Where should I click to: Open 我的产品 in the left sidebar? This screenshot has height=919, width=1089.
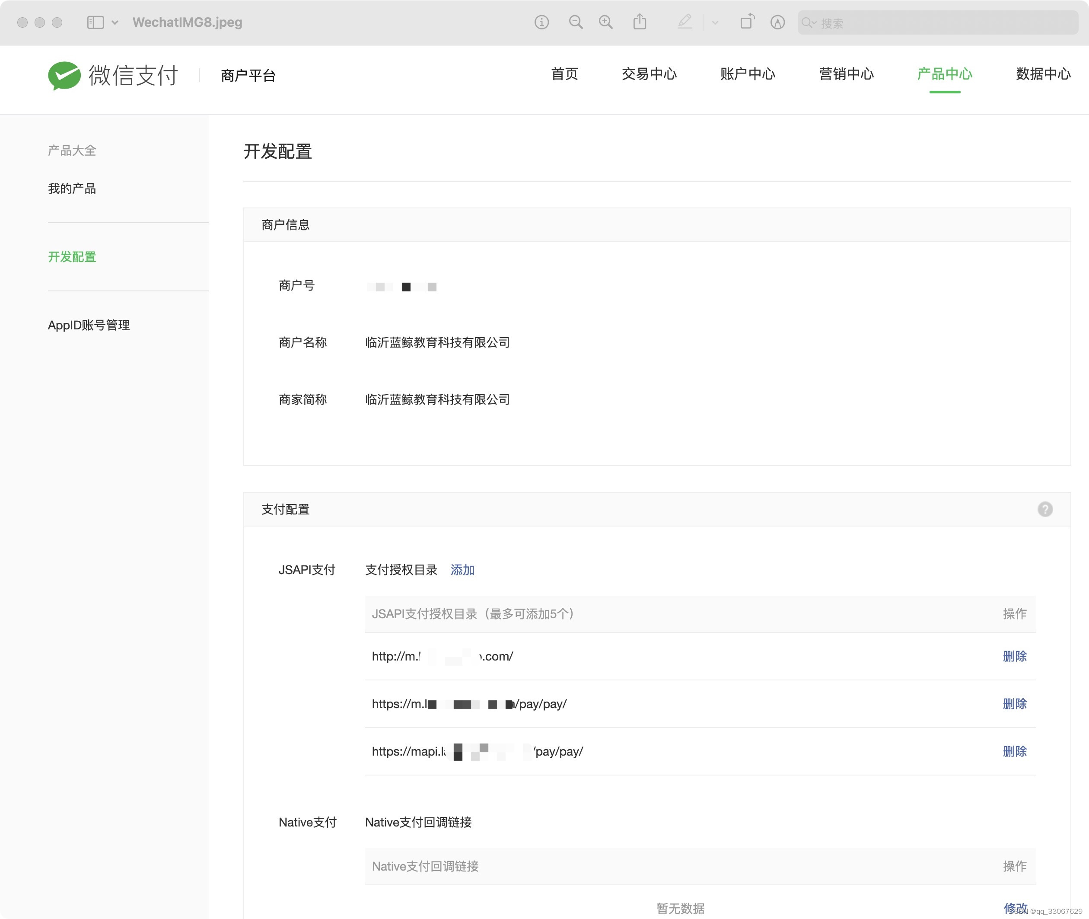(72, 188)
